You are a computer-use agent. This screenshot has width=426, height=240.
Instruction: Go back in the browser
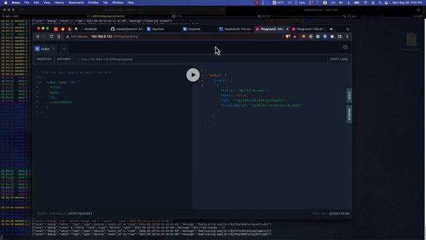click(38, 37)
